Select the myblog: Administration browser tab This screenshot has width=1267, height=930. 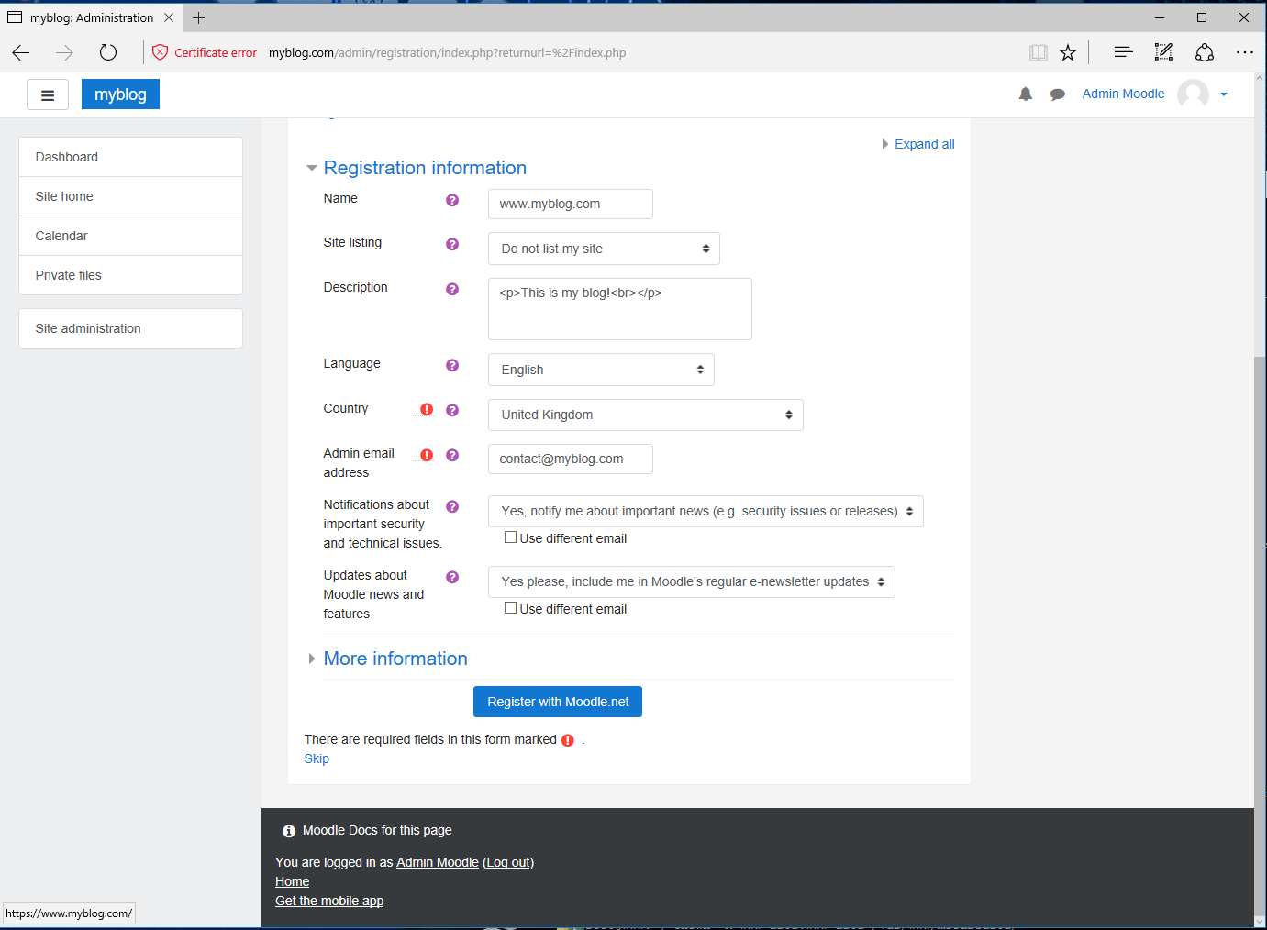pyautogui.click(x=91, y=17)
